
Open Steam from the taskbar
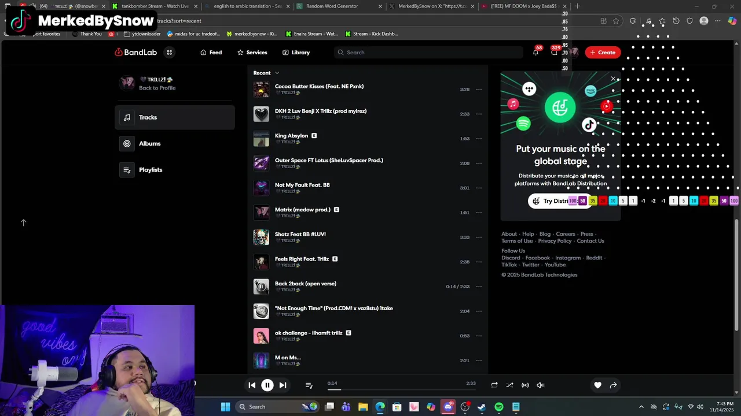coord(482,407)
